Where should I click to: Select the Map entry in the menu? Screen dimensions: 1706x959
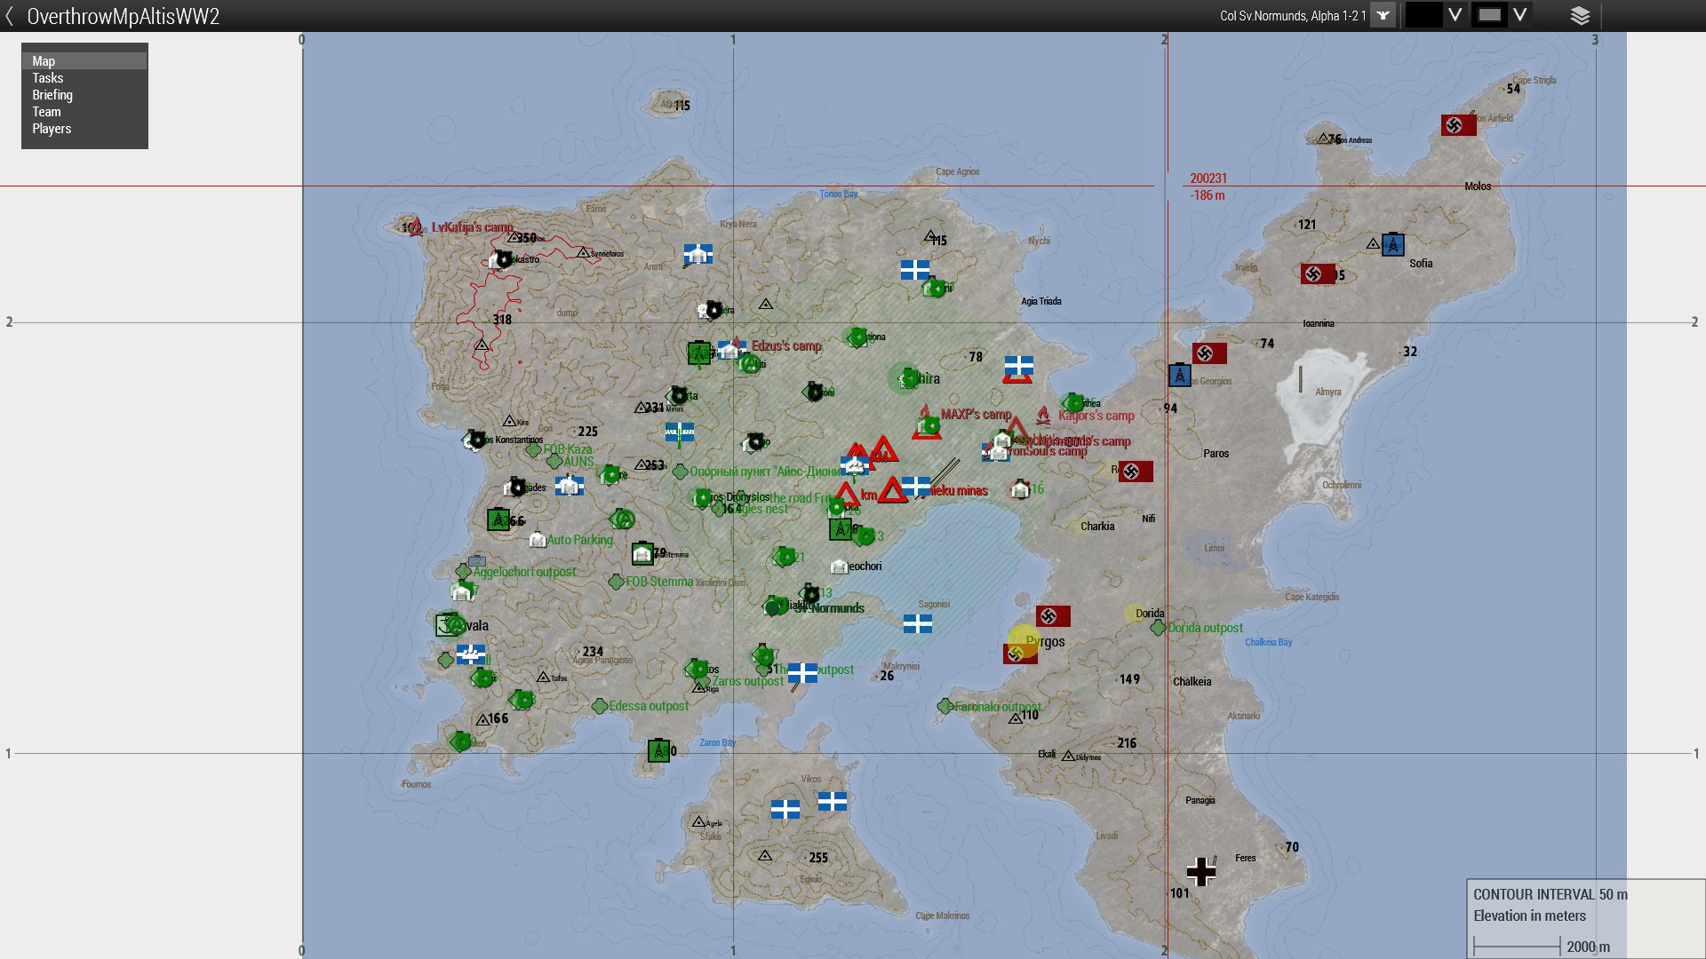click(44, 61)
